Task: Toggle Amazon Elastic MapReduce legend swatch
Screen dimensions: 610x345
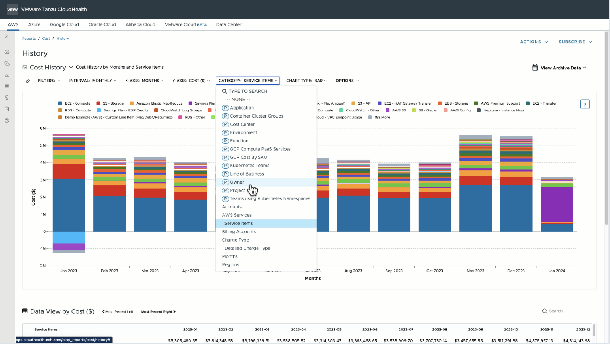Action: pyautogui.click(x=132, y=103)
